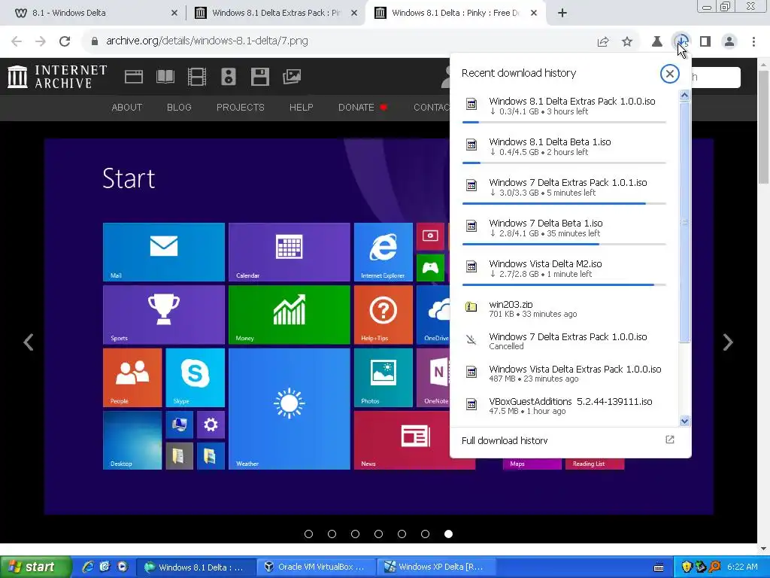Open the Windows XP start button
This screenshot has width=770, height=578.
[x=35, y=567]
